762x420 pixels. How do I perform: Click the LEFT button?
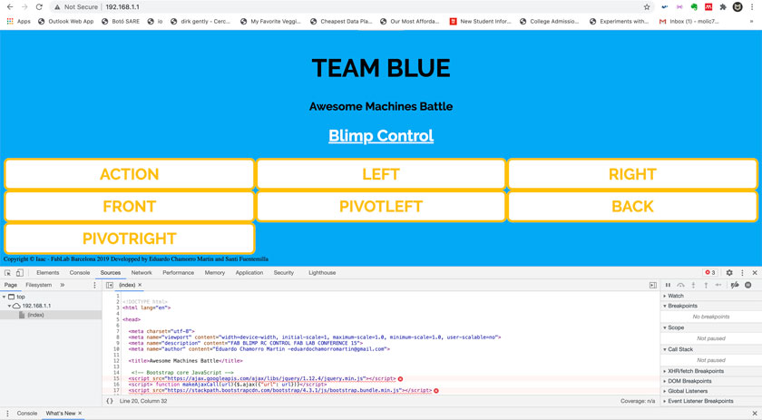(381, 174)
